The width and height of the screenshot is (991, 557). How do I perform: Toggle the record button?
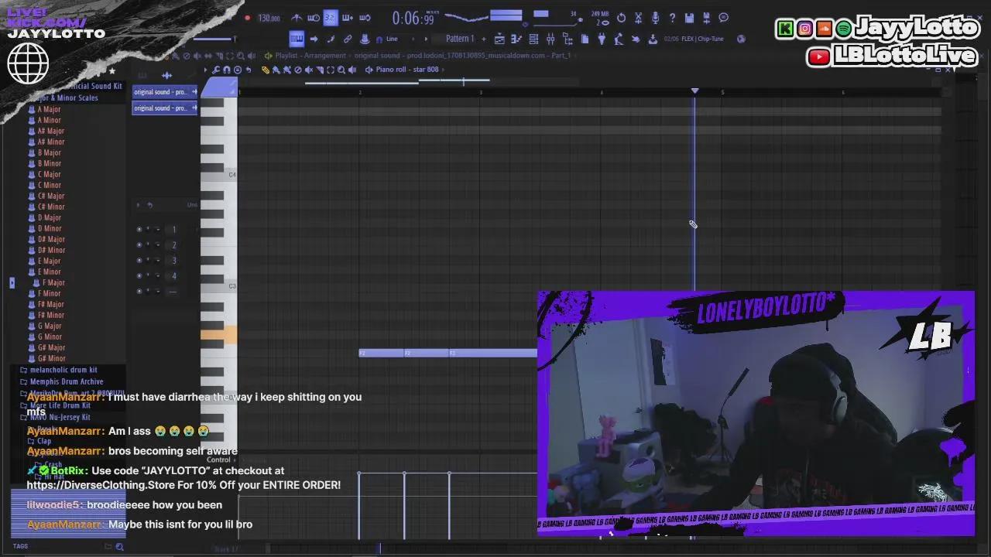click(248, 18)
